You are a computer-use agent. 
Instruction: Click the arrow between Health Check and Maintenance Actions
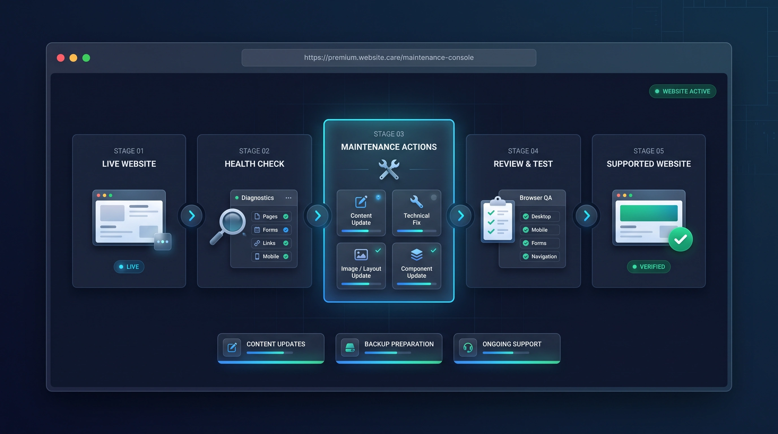point(317,216)
